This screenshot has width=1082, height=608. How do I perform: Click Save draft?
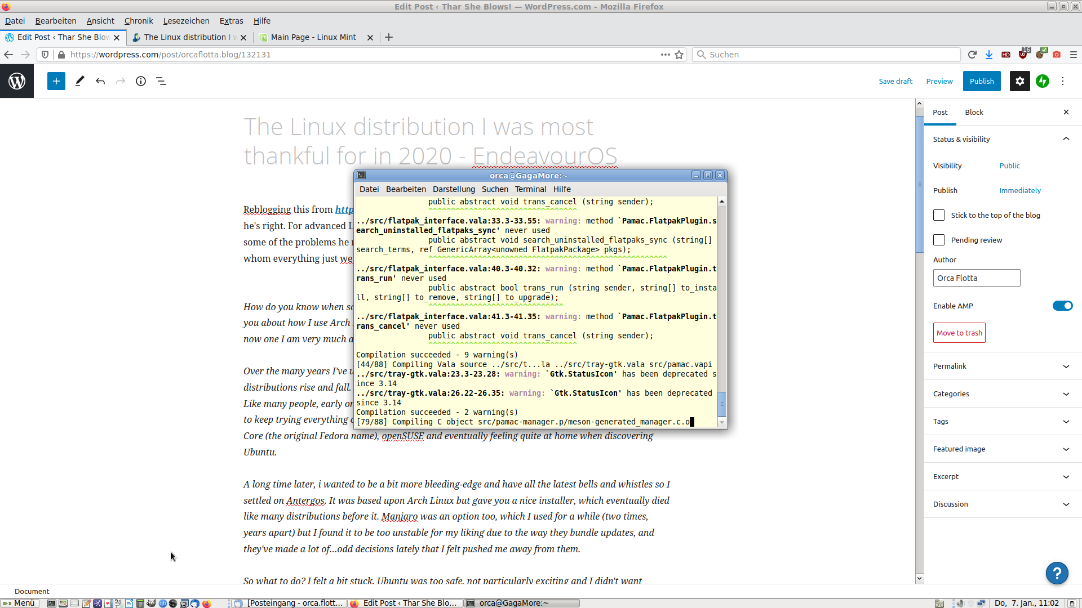pyautogui.click(x=895, y=81)
